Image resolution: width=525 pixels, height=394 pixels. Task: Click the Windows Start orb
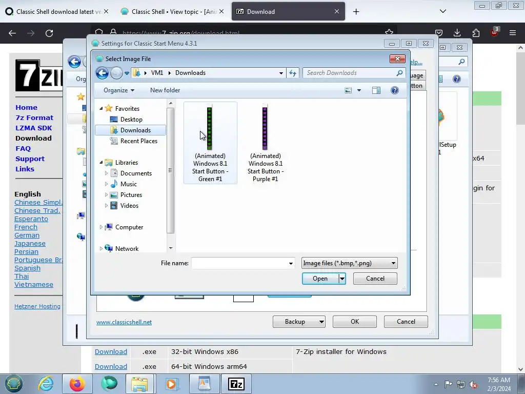(13, 384)
